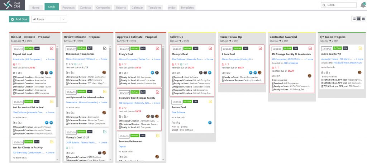Image resolution: width=367 pixels, height=166 pixels.
Task: Open Awarded to ABI Companies link on 3M Storage
Action: pos(291,63)
